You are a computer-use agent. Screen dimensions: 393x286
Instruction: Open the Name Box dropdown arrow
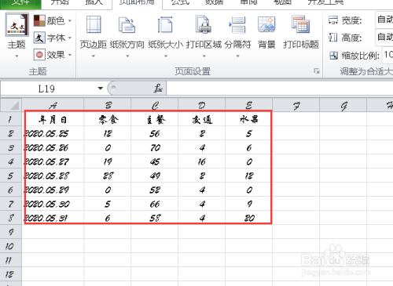pos(100,89)
